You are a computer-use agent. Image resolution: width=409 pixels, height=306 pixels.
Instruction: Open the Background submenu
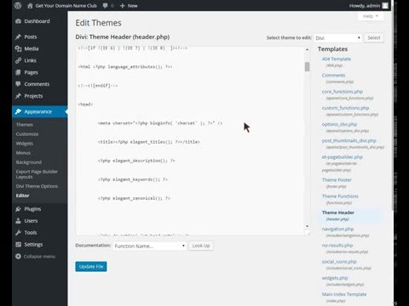point(29,162)
